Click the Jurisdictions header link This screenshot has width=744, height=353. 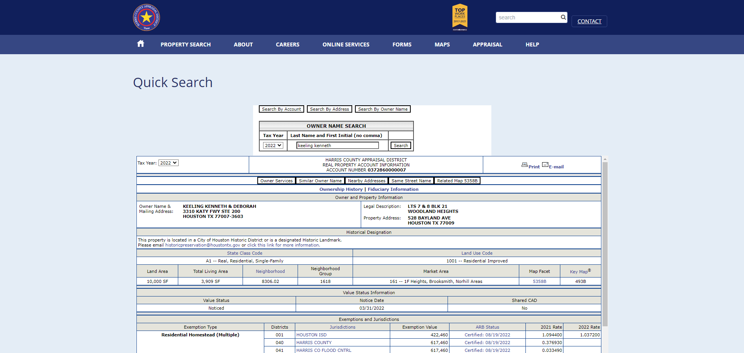point(343,327)
